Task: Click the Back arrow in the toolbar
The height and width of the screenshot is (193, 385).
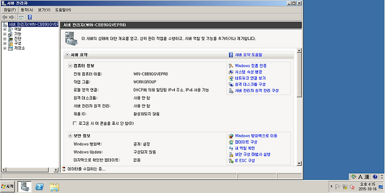Action: (x=4, y=17)
